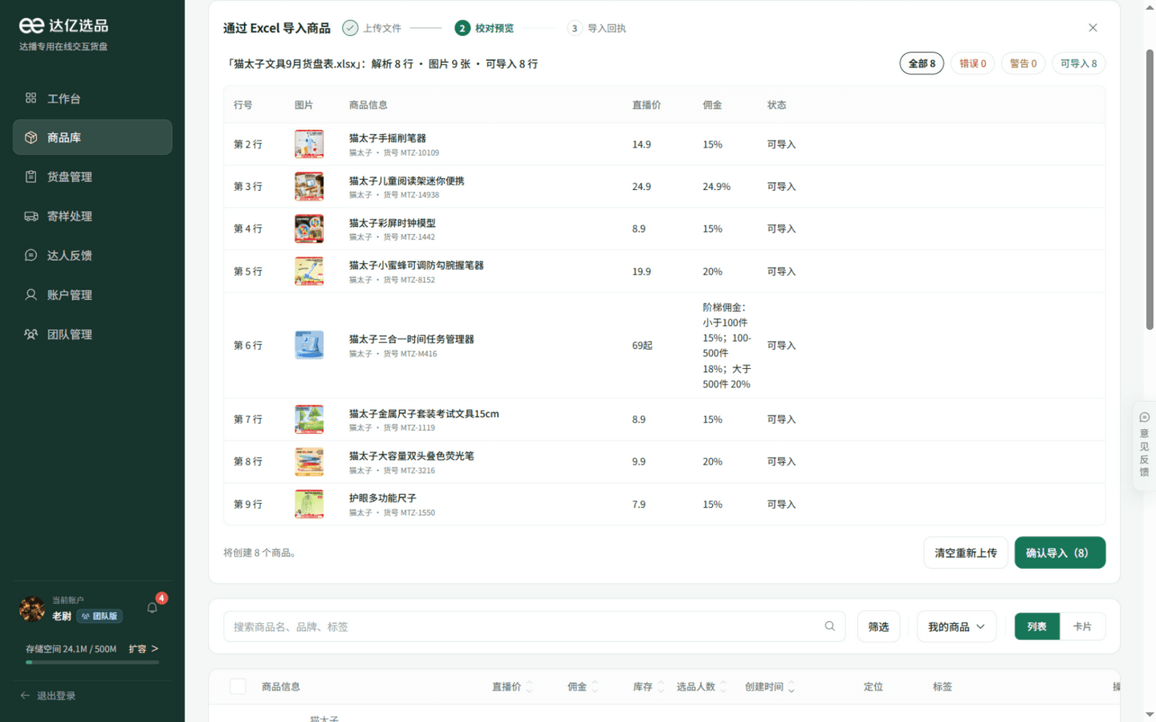Open the 我的商品 dropdown
This screenshot has height=722, width=1156.
click(957, 627)
